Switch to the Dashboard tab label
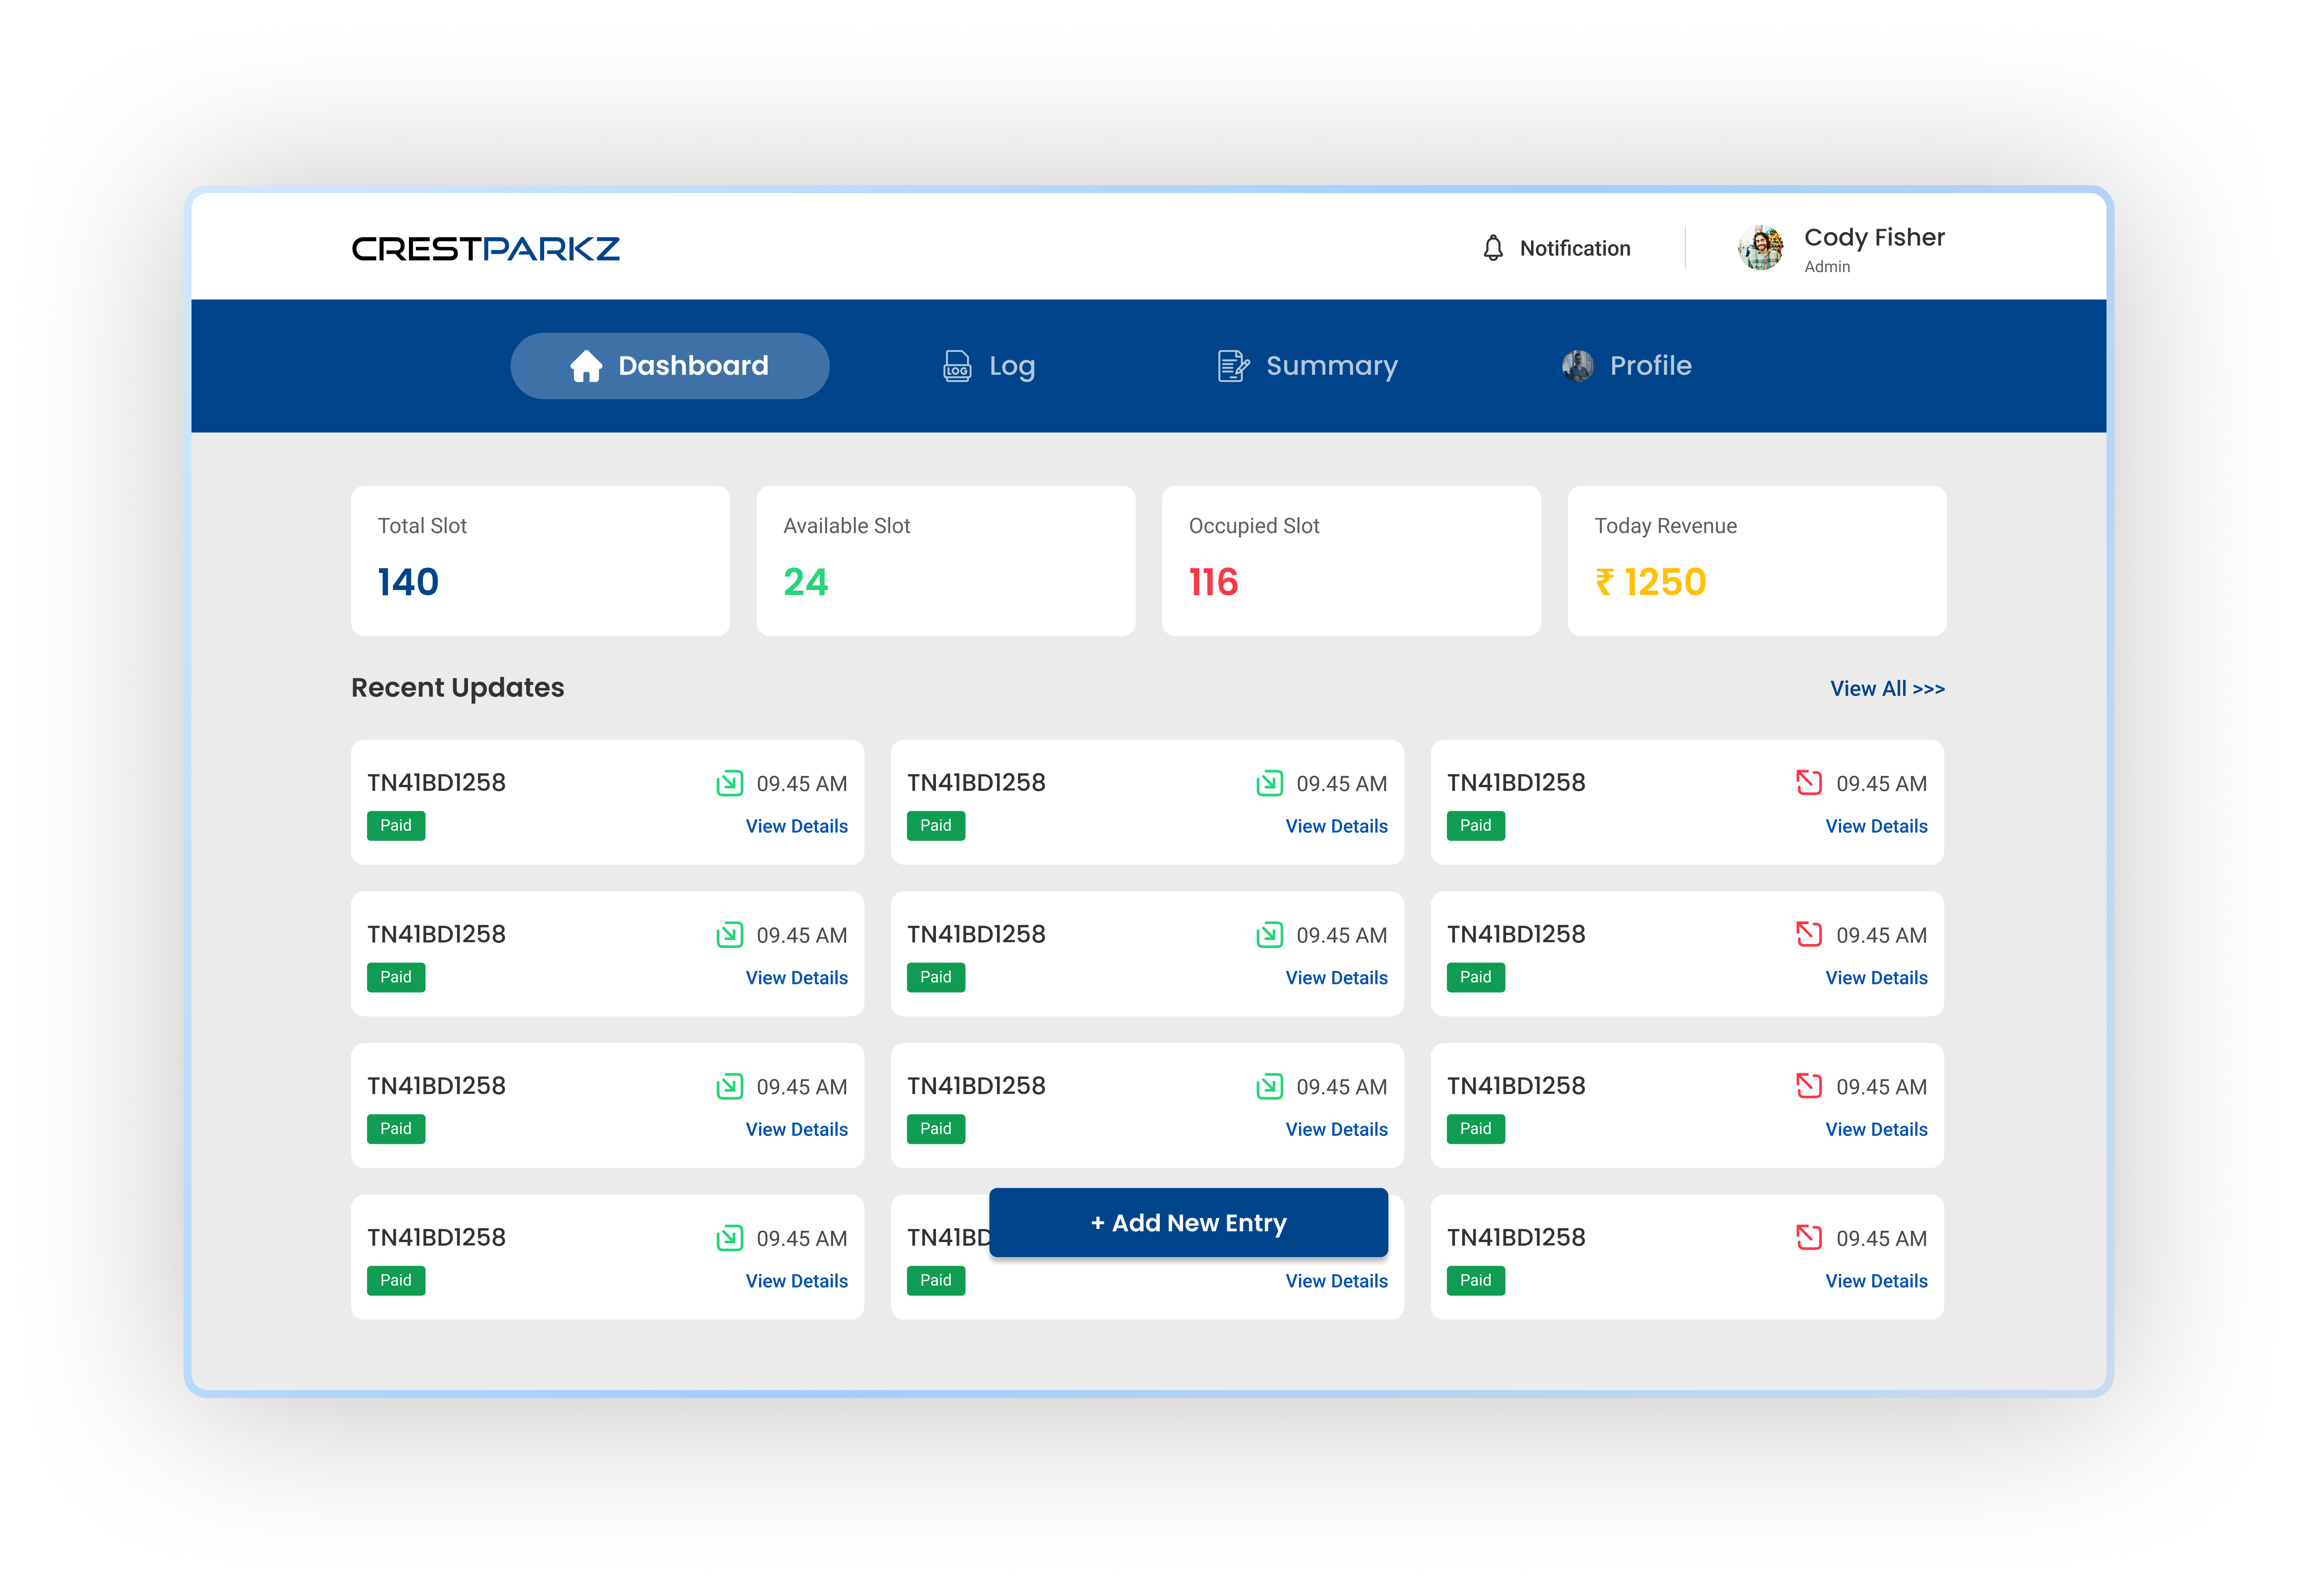Image resolution: width=2298 pixels, height=1596 pixels. [x=693, y=366]
